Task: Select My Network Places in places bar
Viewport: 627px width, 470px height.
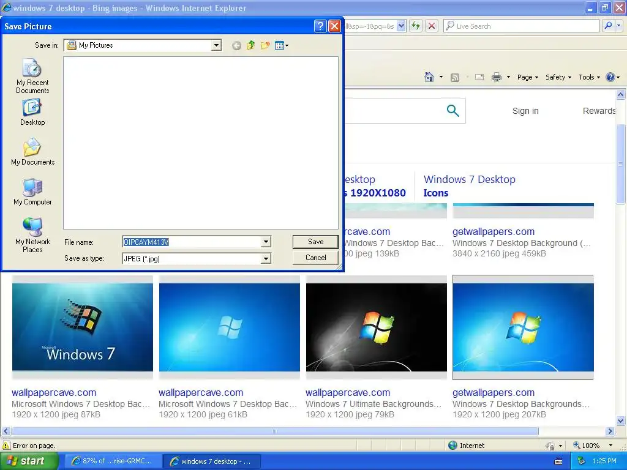Action: [x=32, y=236]
